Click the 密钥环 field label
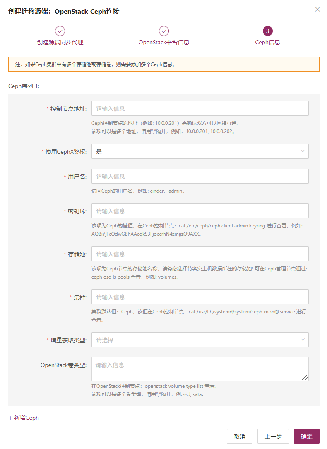This screenshot has height=449, width=327. point(77,211)
